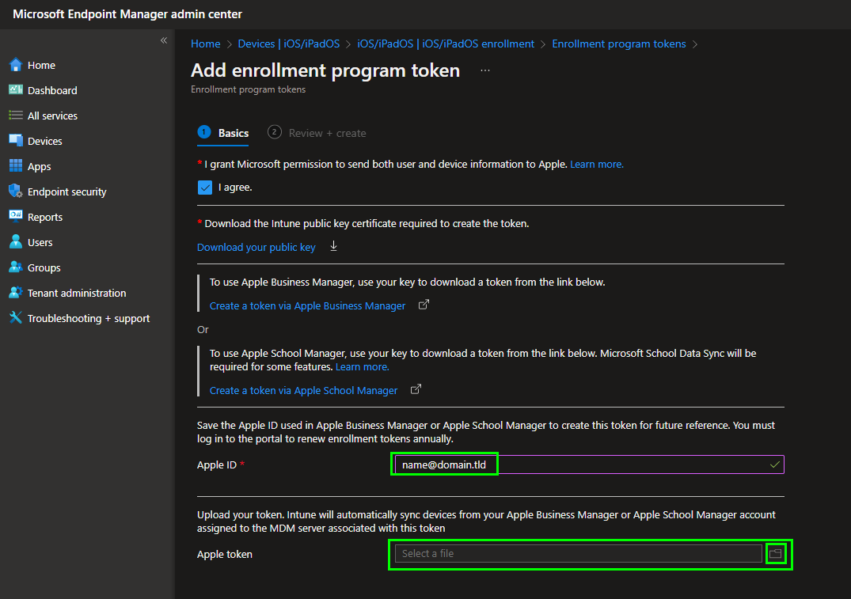This screenshot has width=851, height=599.
Task: Open Dashboard via its sidebar icon
Action: [x=15, y=90]
